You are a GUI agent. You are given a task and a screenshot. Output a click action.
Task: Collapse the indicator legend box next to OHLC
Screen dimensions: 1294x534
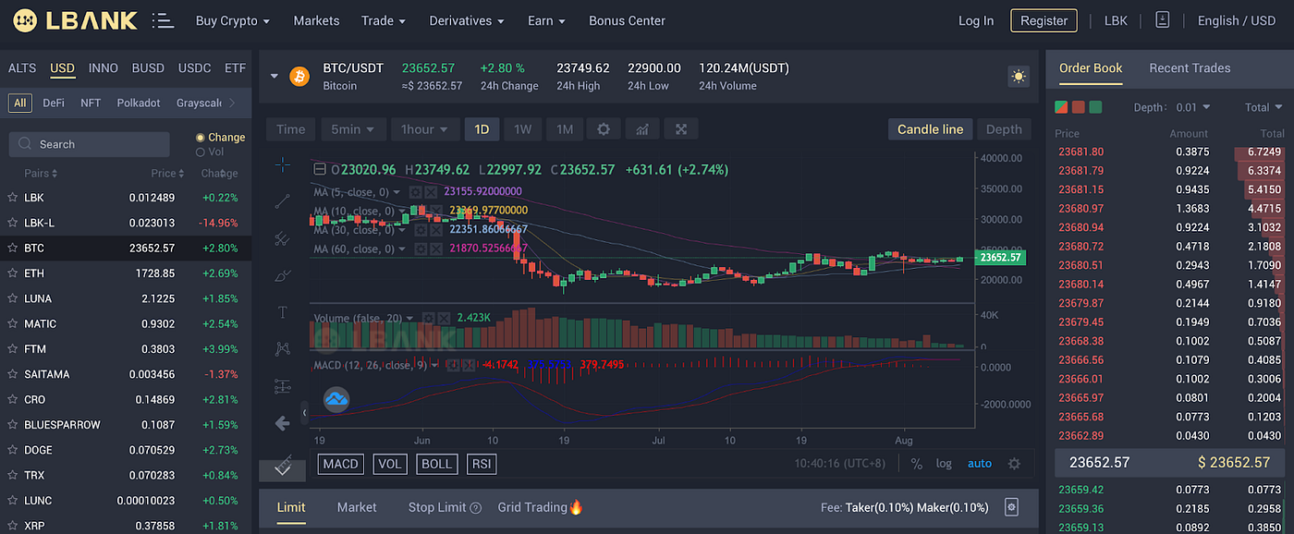[320, 169]
